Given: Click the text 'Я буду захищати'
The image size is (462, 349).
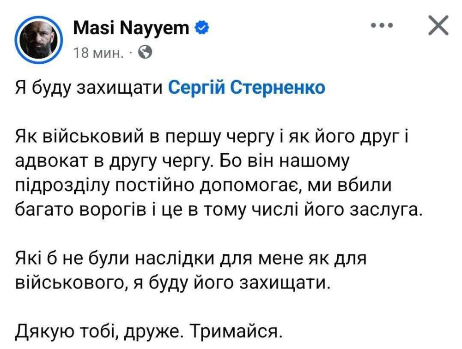Looking at the screenshot, I should (x=89, y=88).
